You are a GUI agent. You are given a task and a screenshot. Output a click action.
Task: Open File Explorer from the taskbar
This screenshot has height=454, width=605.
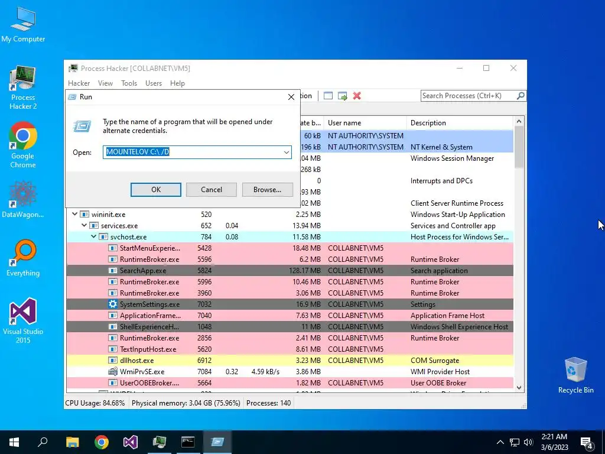tap(72, 442)
